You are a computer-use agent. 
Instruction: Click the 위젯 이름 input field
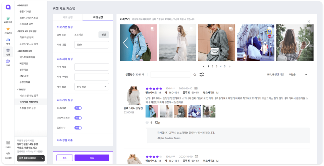92,45
